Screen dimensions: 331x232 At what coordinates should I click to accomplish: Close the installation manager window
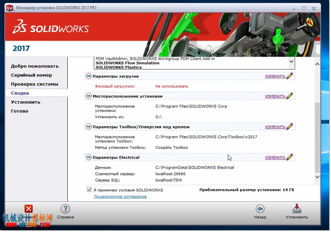point(314,9)
